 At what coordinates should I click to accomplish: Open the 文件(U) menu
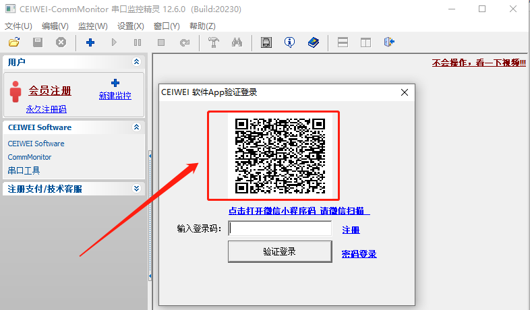coord(18,26)
